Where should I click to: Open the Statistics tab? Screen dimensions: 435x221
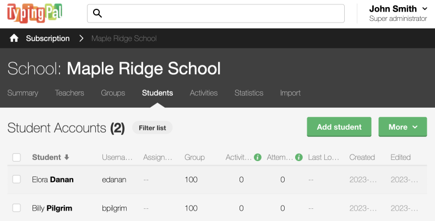tap(249, 93)
